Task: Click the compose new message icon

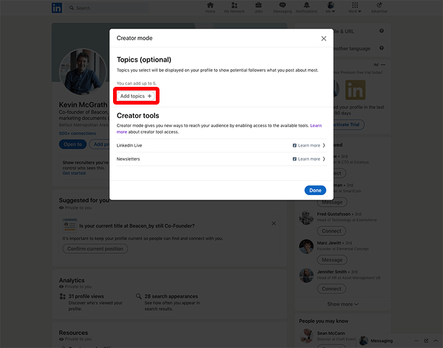Action: coord(426,341)
